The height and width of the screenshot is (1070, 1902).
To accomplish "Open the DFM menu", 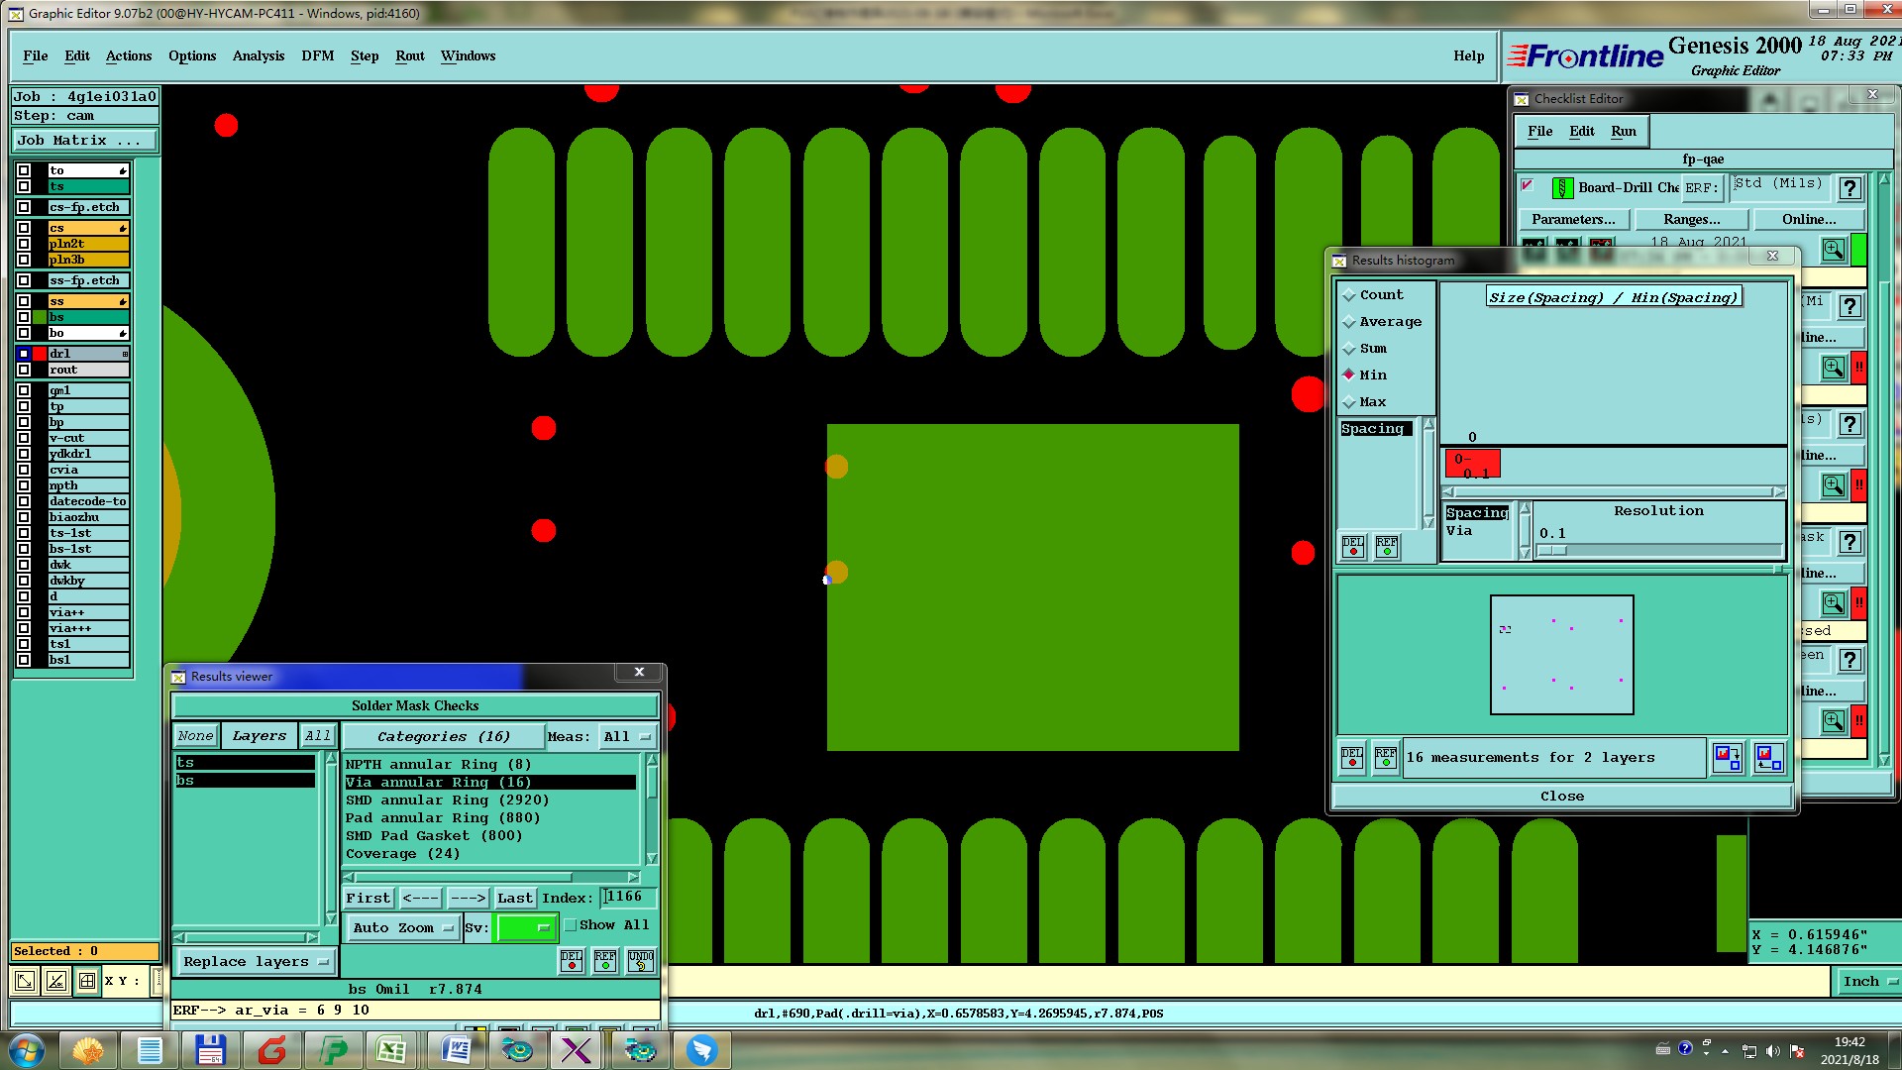I will tap(317, 56).
